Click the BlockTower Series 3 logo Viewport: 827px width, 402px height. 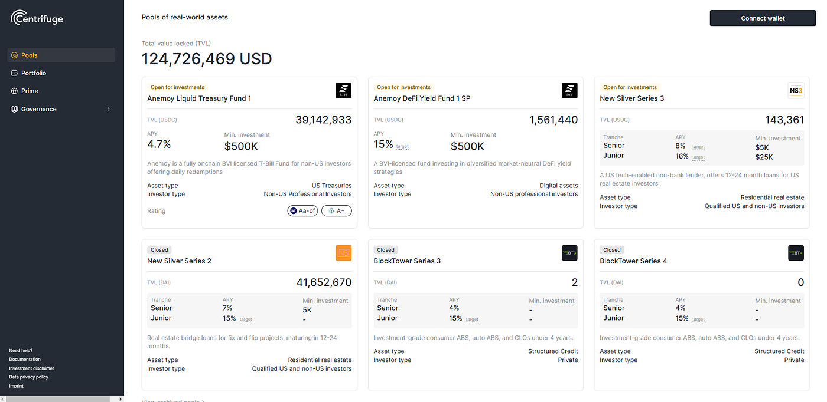pos(569,253)
